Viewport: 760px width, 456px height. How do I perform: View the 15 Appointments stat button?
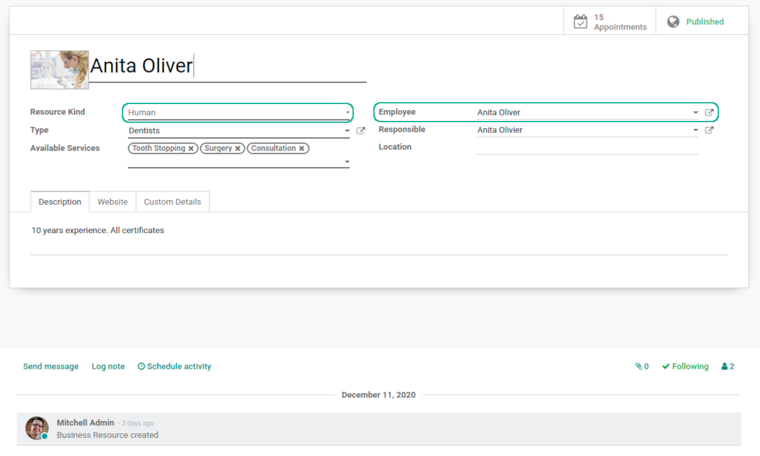(x=610, y=22)
